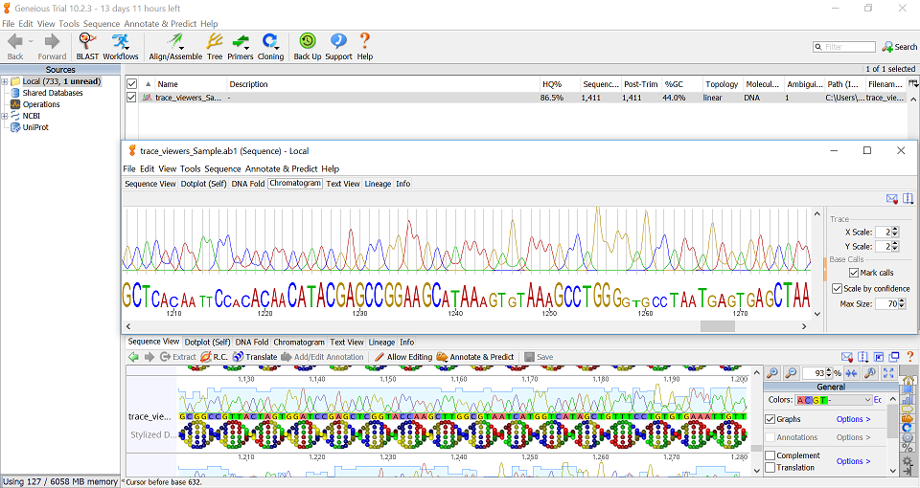Open the column chooser icon at the table's right edge
920x488 pixels.
click(913, 84)
